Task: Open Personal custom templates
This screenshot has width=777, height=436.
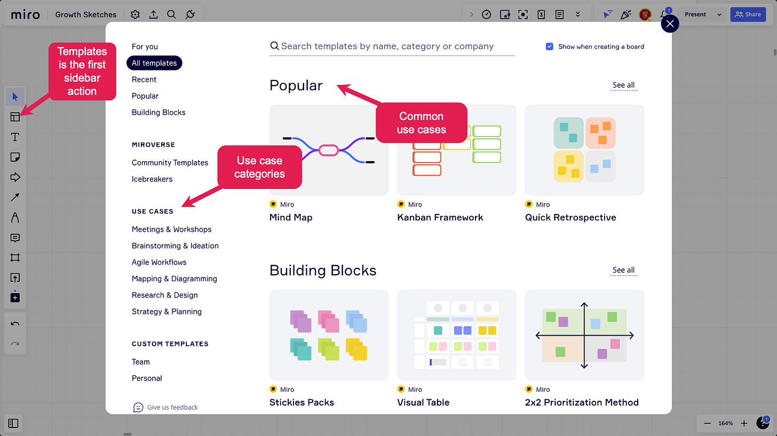Action: (147, 378)
